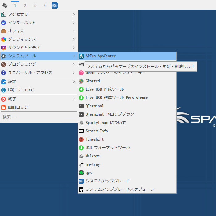Open SparkyLinux について
Screen dimensions: 216x216
pos(127,123)
